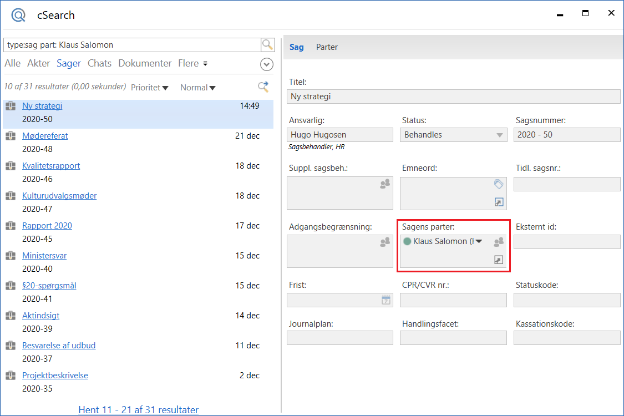Click people icon in Sagens parter field

(x=499, y=242)
